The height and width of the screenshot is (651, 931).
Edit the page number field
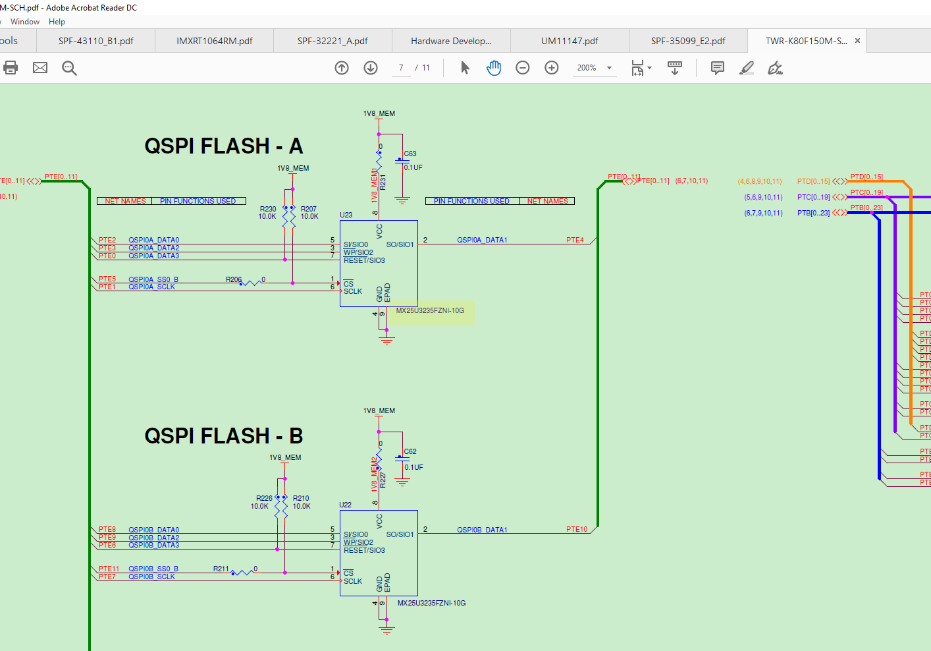401,68
